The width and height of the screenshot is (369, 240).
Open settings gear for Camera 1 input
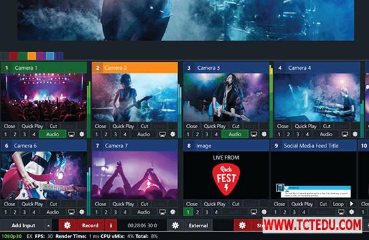(82, 134)
